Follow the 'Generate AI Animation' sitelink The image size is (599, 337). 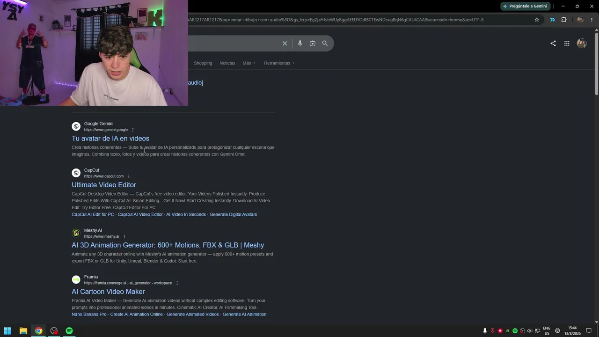[x=244, y=315]
